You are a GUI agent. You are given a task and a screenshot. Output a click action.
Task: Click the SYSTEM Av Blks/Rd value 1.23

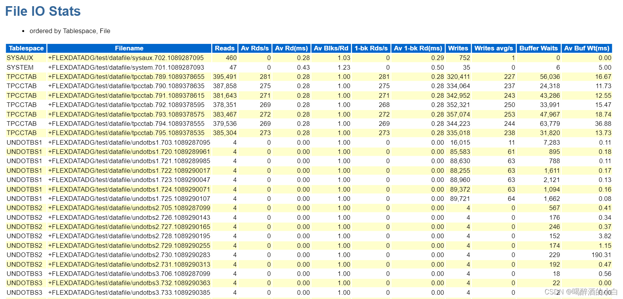pyautogui.click(x=344, y=67)
